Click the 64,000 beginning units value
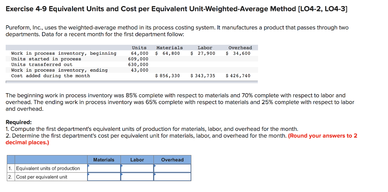The width and height of the screenshot is (388, 192). click(x=139, y=53)
